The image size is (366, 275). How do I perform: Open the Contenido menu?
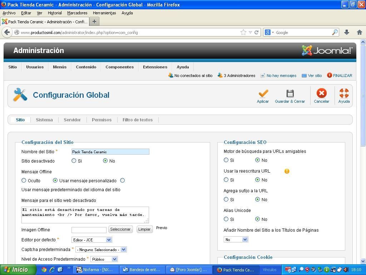pyautogui.click(x=86, y=67)
